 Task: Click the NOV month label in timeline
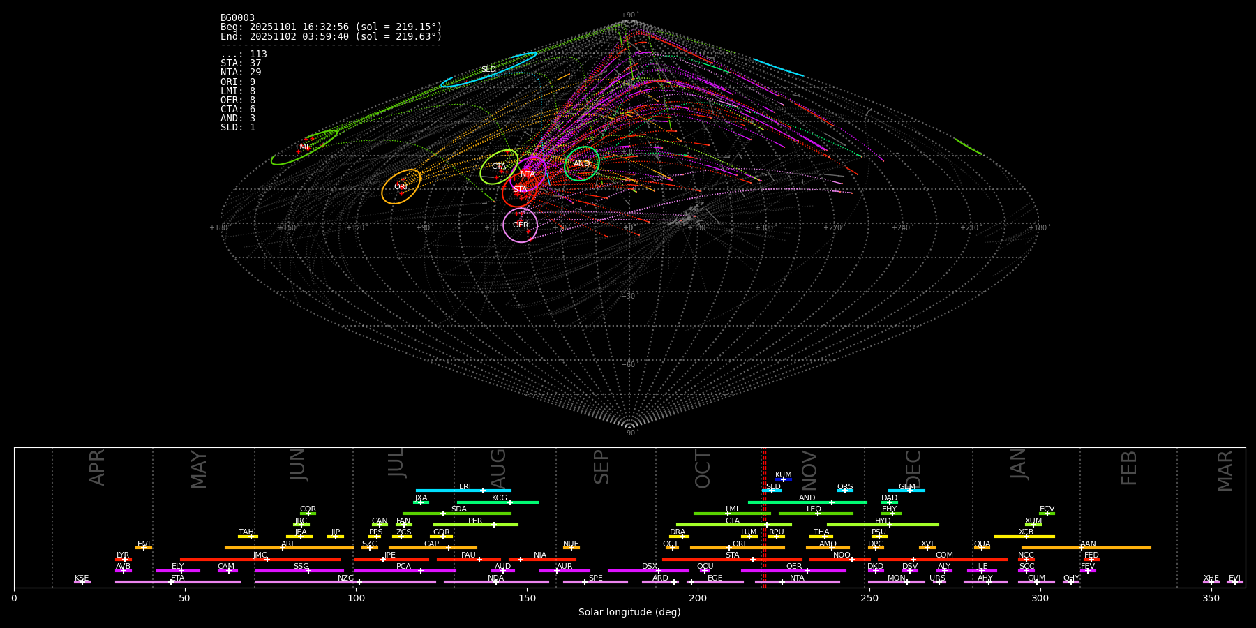(x=809, y=470)
